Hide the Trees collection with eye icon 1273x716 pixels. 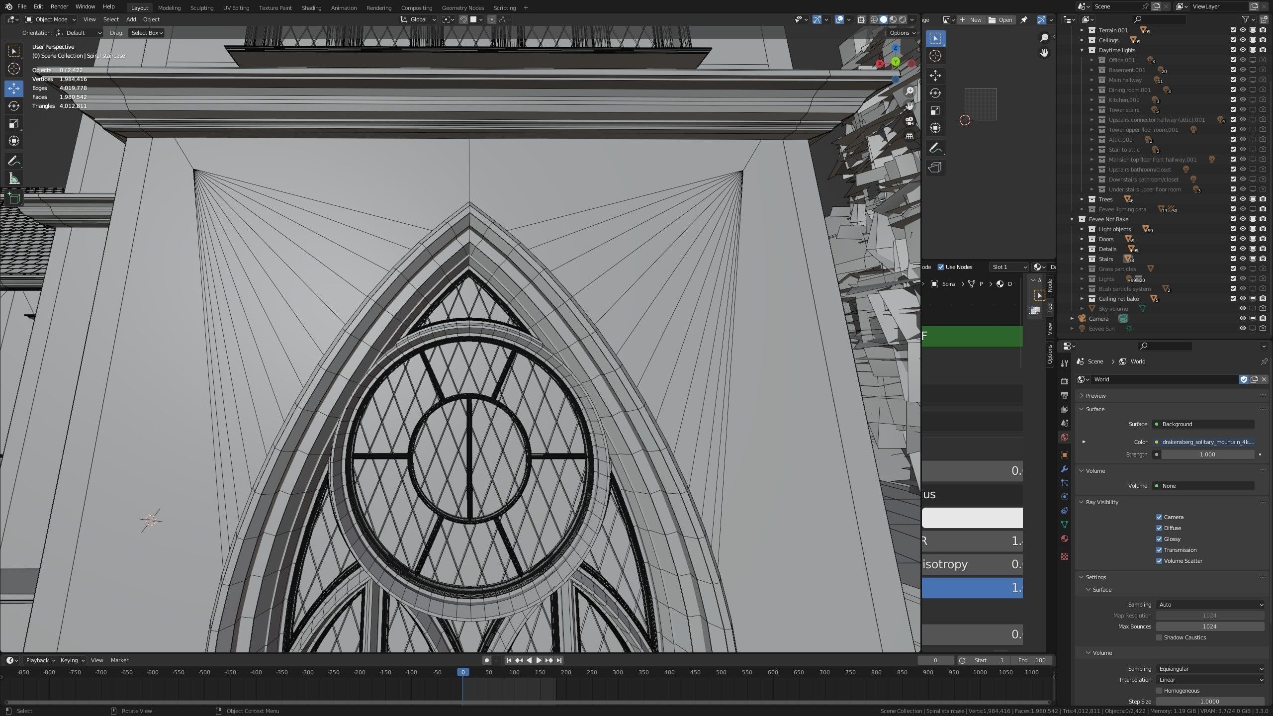click(1243, 199)
